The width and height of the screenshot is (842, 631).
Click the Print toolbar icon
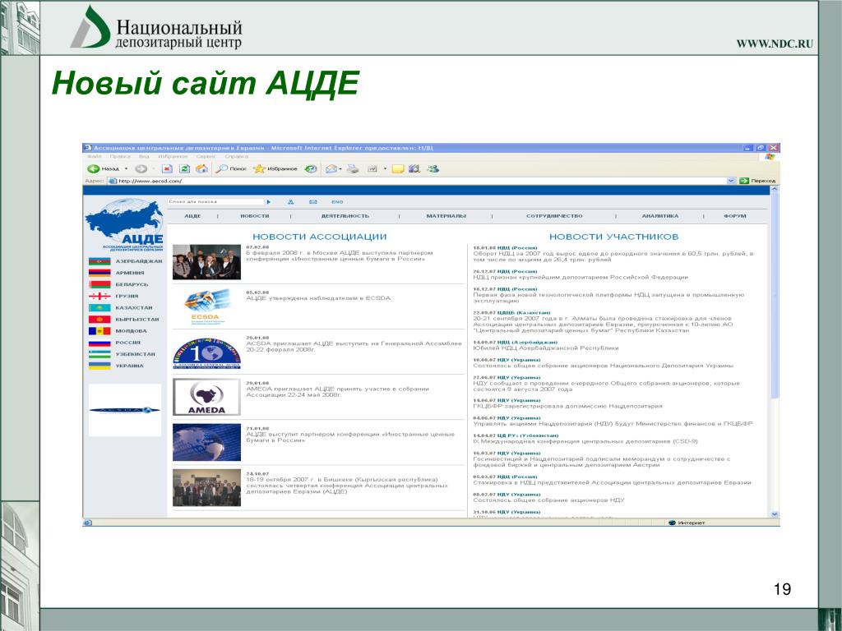tap(352, 168)
